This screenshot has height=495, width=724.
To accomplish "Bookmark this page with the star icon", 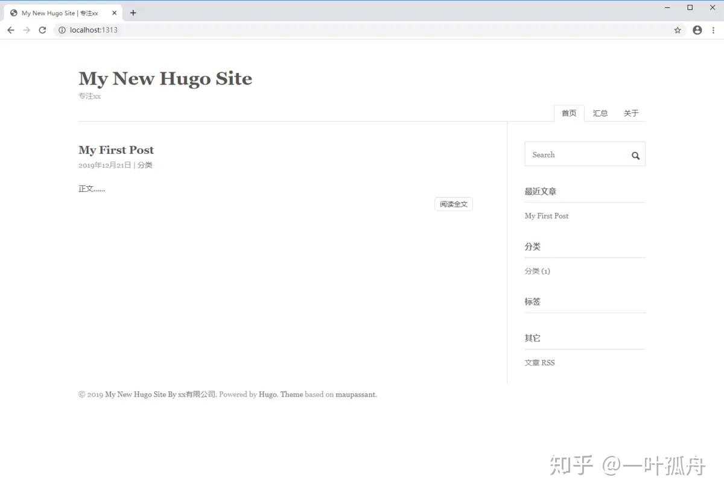I will tap(678, 30).
